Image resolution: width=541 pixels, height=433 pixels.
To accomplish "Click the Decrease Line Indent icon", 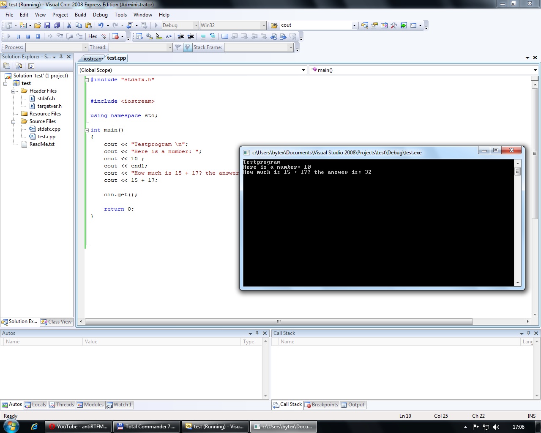I will coord(181,36).
